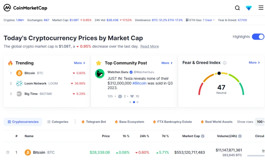Click the Bitcoin coin icon in Trending
Image resolution: width=265 pixels, height=162 pixels.
coord(19,73)
